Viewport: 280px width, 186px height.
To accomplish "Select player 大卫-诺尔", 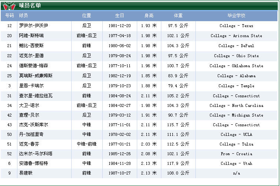I will click(29, 105).
